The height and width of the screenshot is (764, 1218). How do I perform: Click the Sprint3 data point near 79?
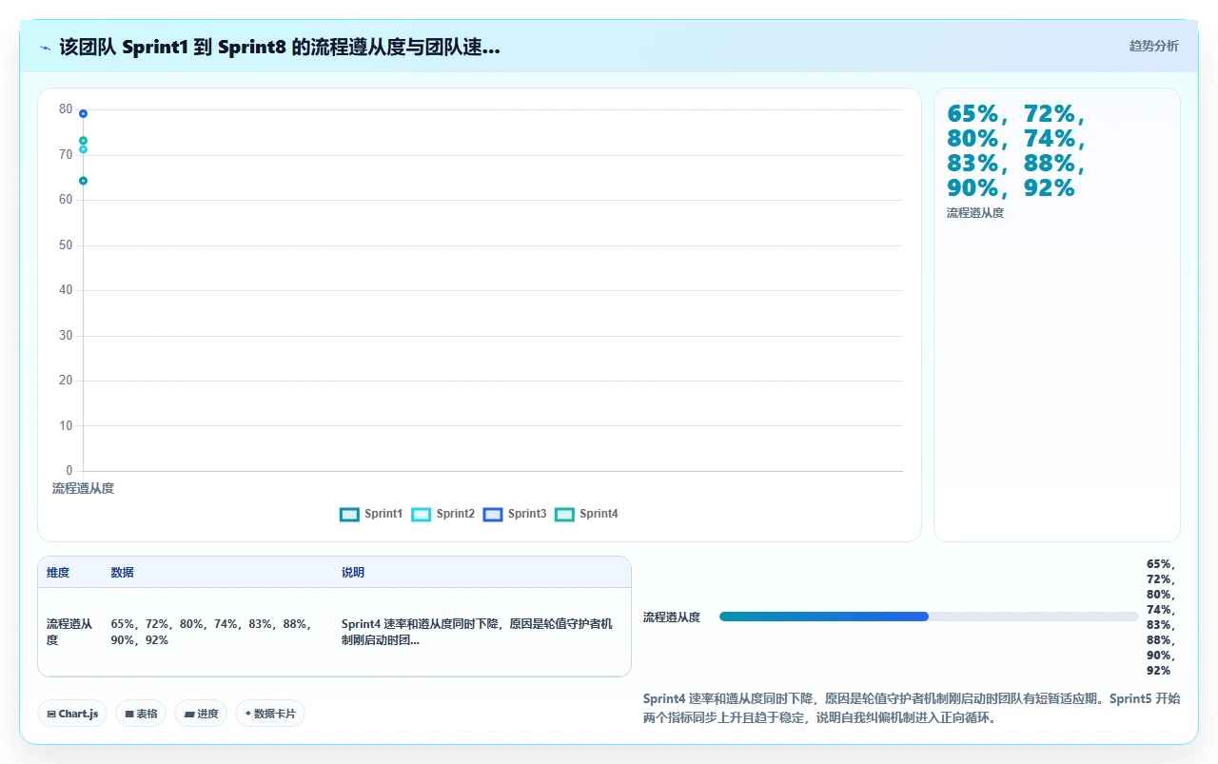(x=83, y=113)
